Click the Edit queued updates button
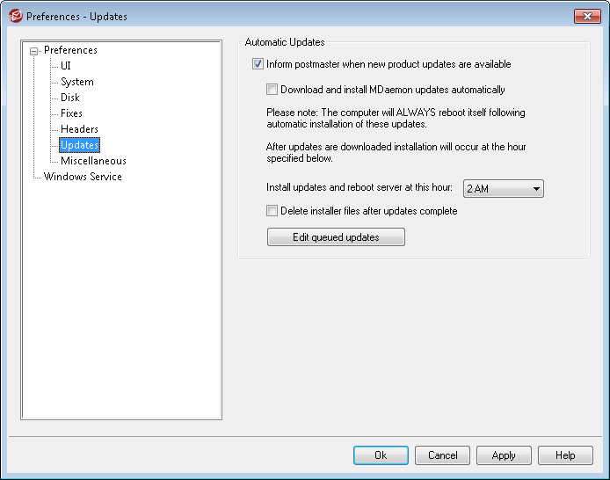 [336, 237]
